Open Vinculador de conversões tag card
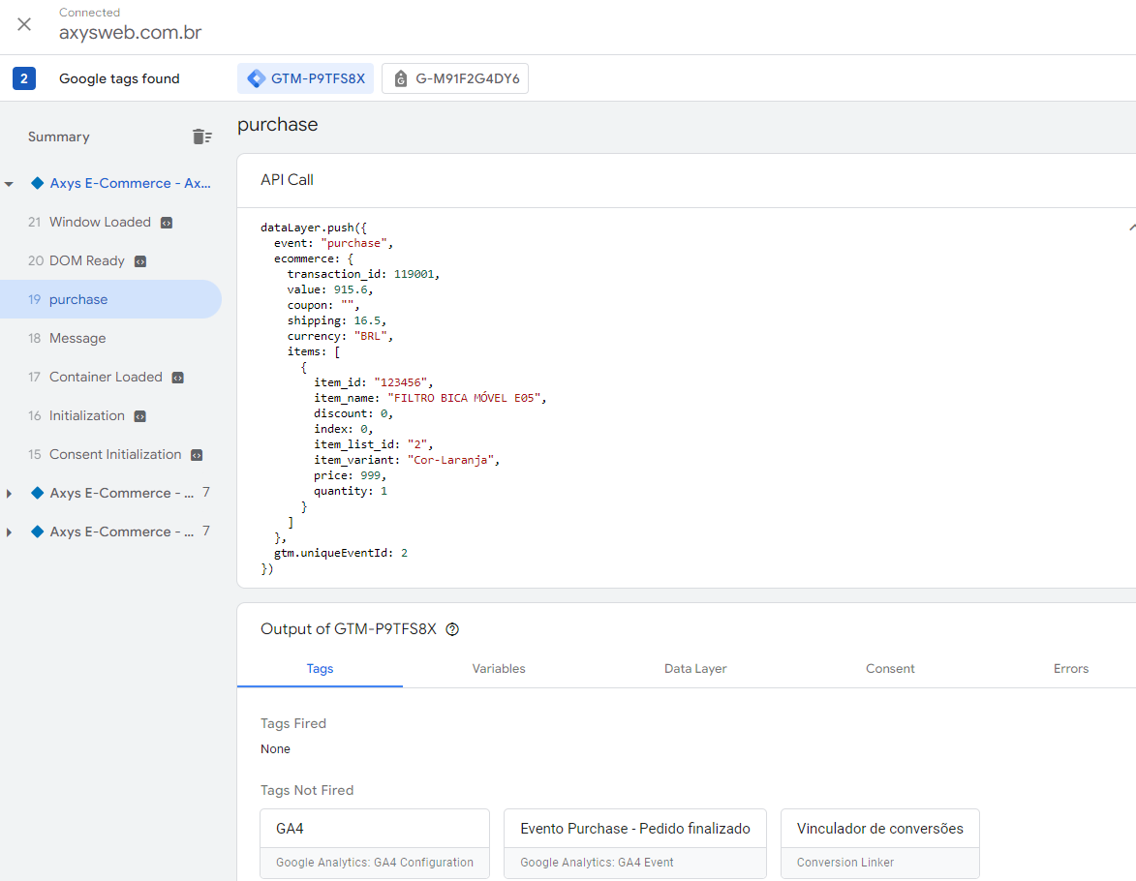This screenshot has width=1136, height=881. (879, 843)
